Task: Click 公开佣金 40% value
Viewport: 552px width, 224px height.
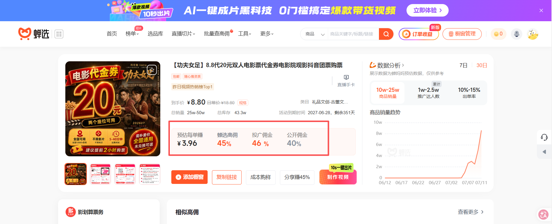Action: tap(294, 143)
